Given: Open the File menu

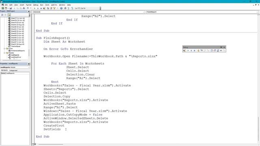Looking at the screenshot, I should [x=6, y=5].
